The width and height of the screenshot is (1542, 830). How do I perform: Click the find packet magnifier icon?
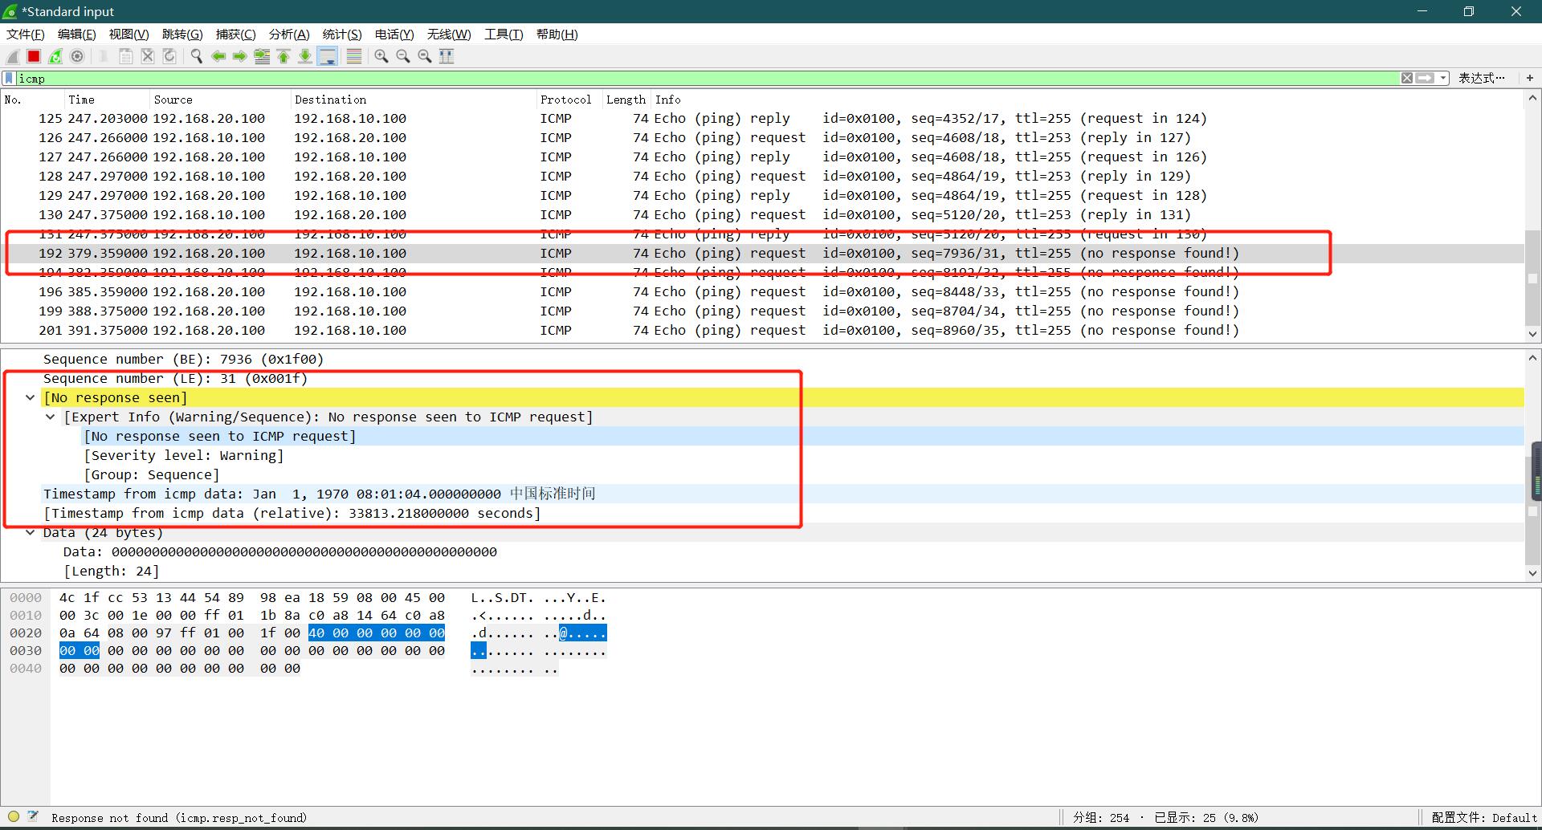point(196,56)
